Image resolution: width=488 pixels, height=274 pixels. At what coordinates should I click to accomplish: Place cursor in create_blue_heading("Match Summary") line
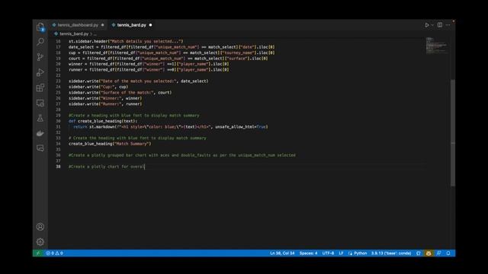click(110, 144)
